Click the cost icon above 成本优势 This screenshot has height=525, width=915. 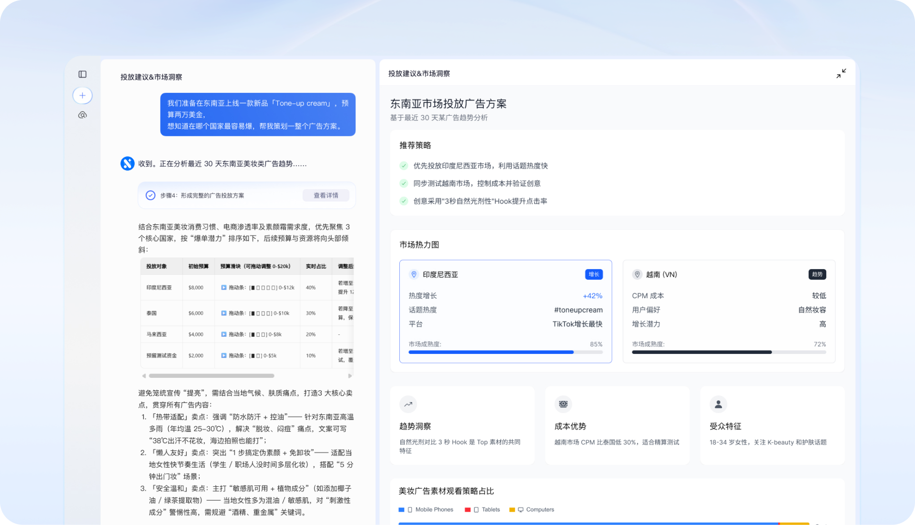click(x=563, y=404)
